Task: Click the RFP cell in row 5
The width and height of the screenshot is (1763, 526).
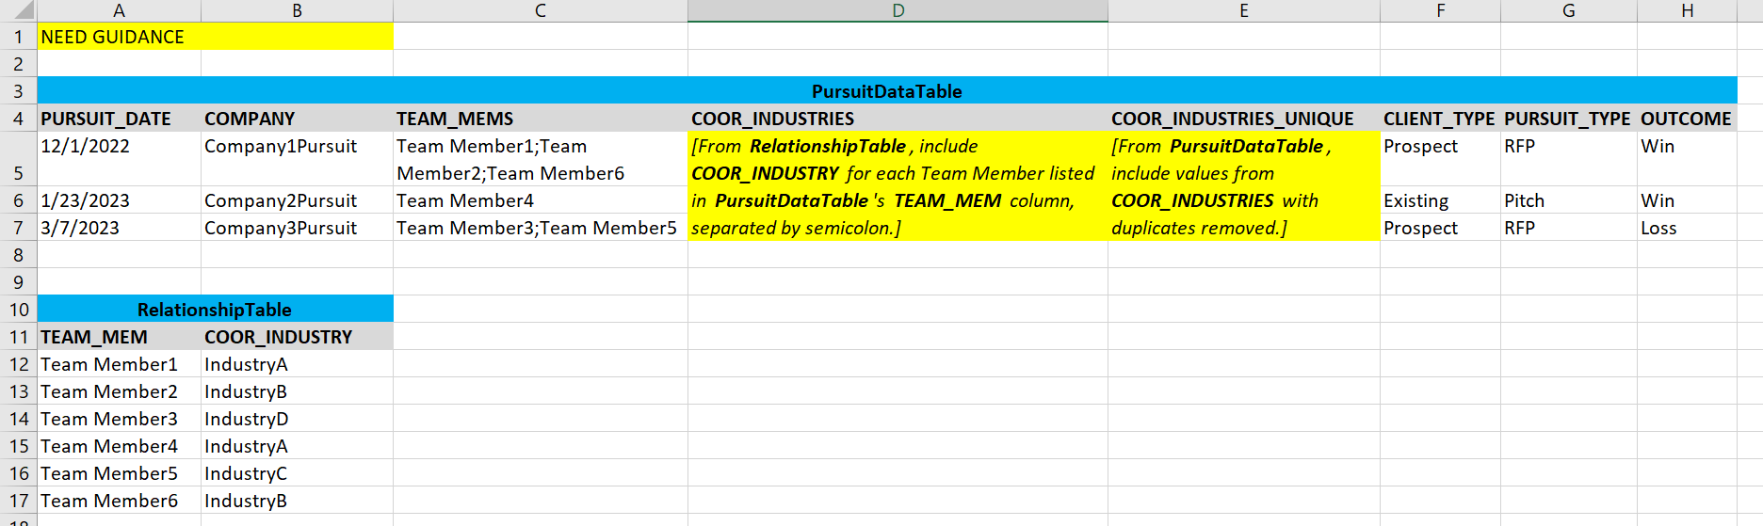Action: click(1568, 159)
